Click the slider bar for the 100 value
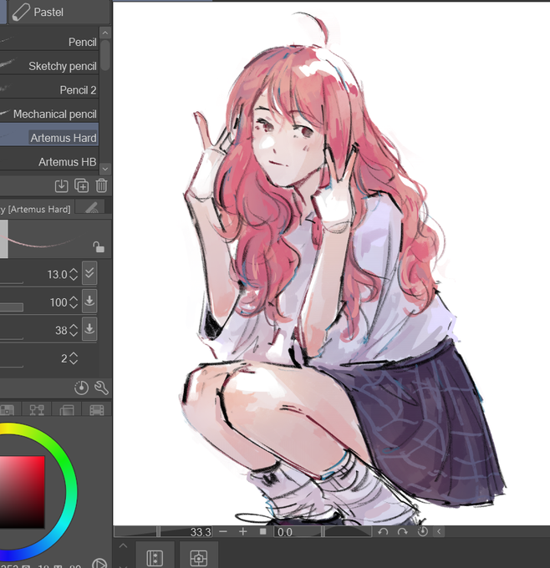This screenshot has width=550, height=568. tap(12, 307)
